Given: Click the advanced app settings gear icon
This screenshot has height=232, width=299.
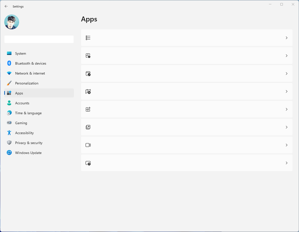Looking at the screenshot, I should point(88,56).
